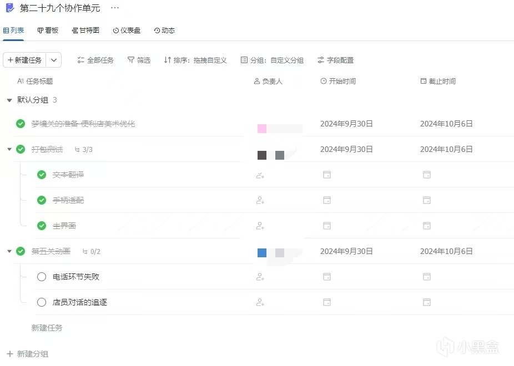
Task: Mark 电话环节失败 as complete
Action: 42,277
